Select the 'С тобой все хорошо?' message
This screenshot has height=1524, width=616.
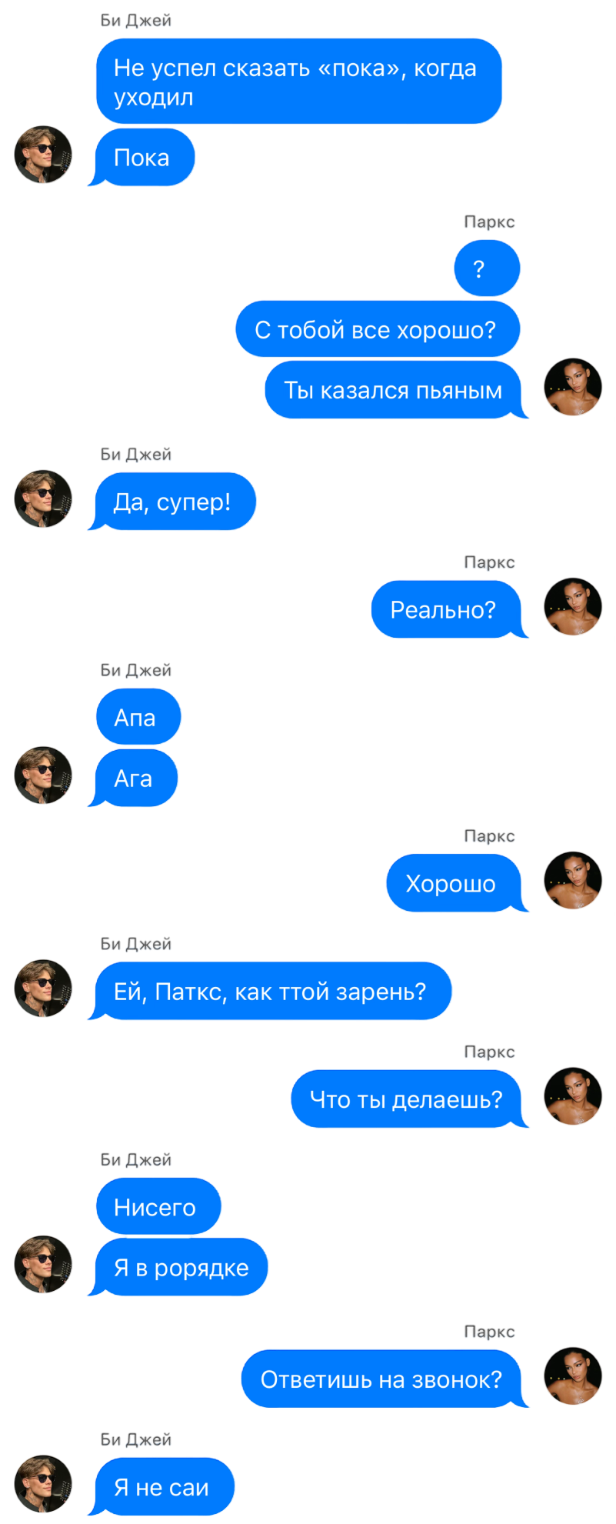[x=378, y=329]
